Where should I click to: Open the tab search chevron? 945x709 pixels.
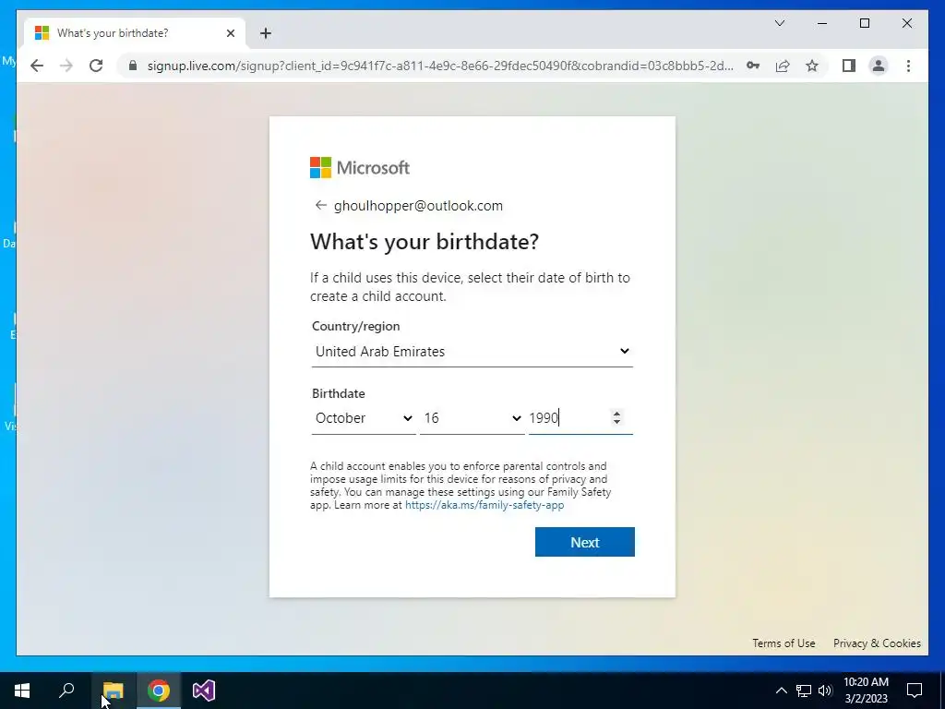click(779, 23)
